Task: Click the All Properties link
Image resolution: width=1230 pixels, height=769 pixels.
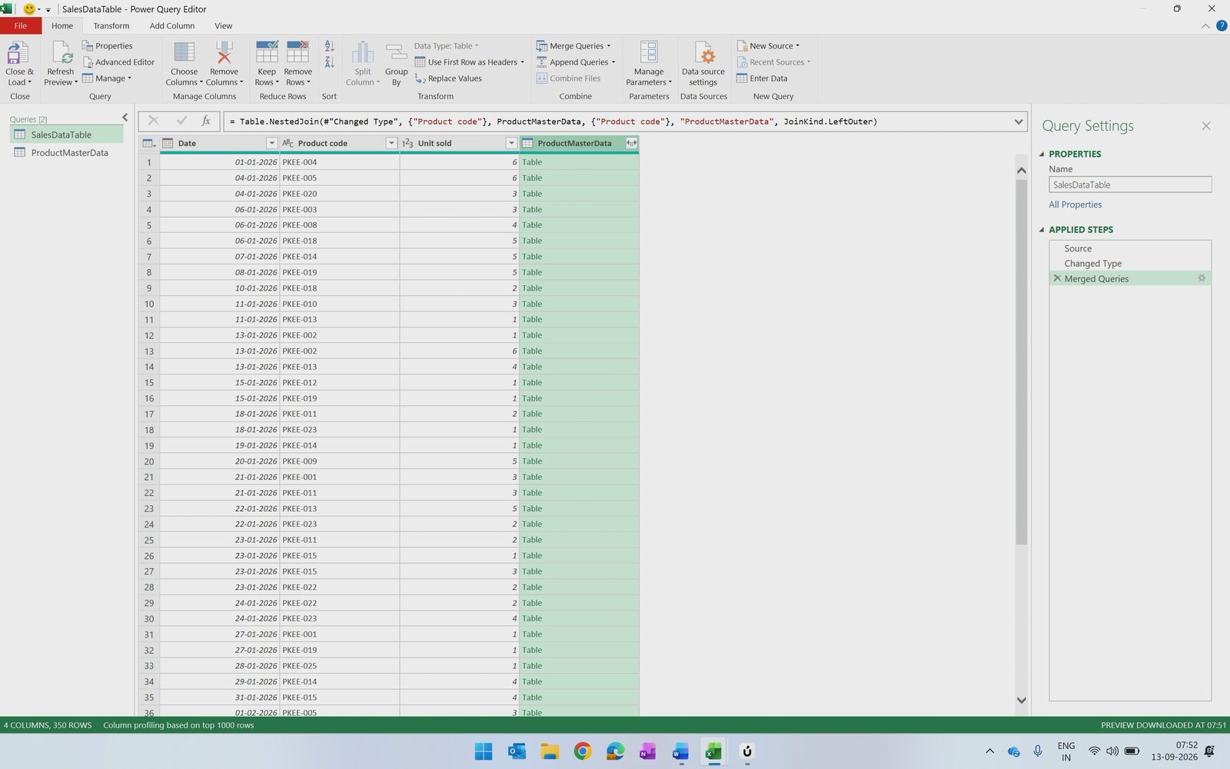Action: 1075,205
